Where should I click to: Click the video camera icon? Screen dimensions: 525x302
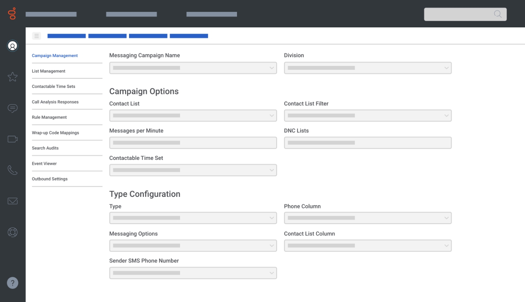pyautogui.click(x=12, y=139)
